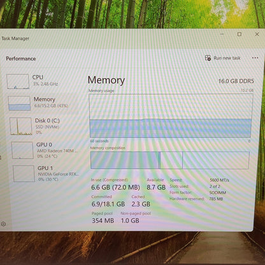Click the Run new task icon
This screenshot has height=265, width=265.
click(x=208, y=58)
